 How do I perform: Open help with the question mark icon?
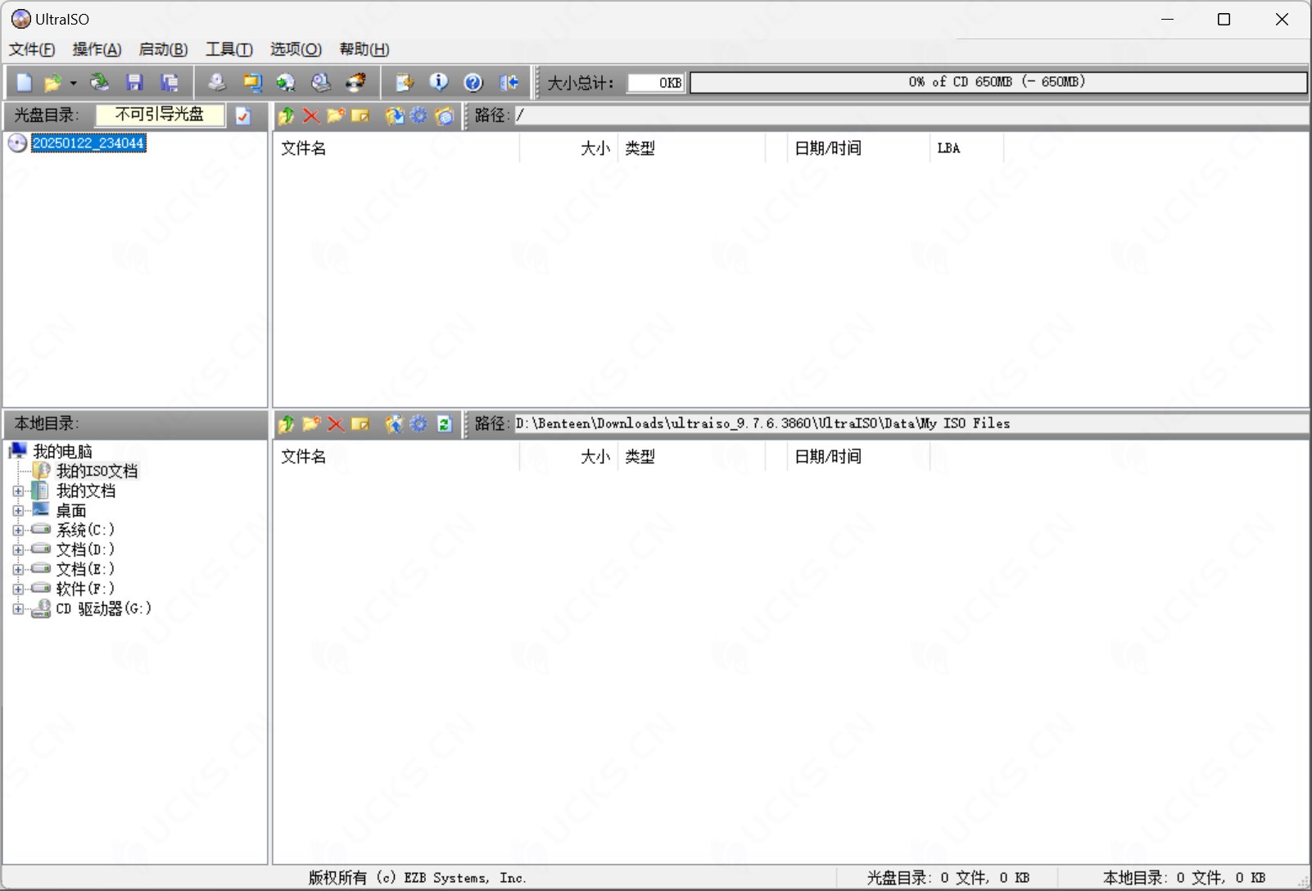[473, 83]
